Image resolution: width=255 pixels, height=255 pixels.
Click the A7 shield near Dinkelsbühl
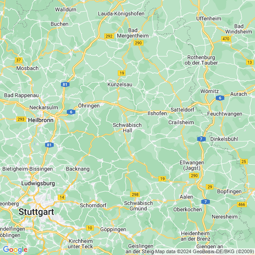tap(201, 139)
